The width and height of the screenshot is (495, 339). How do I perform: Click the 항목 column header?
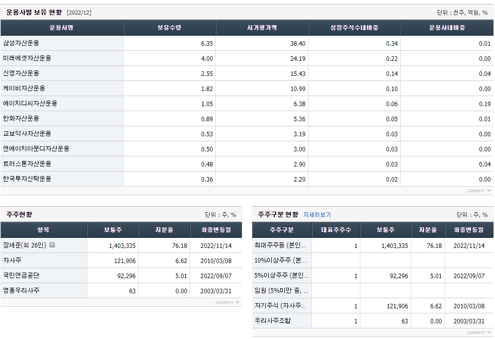[x=43, y=230]
